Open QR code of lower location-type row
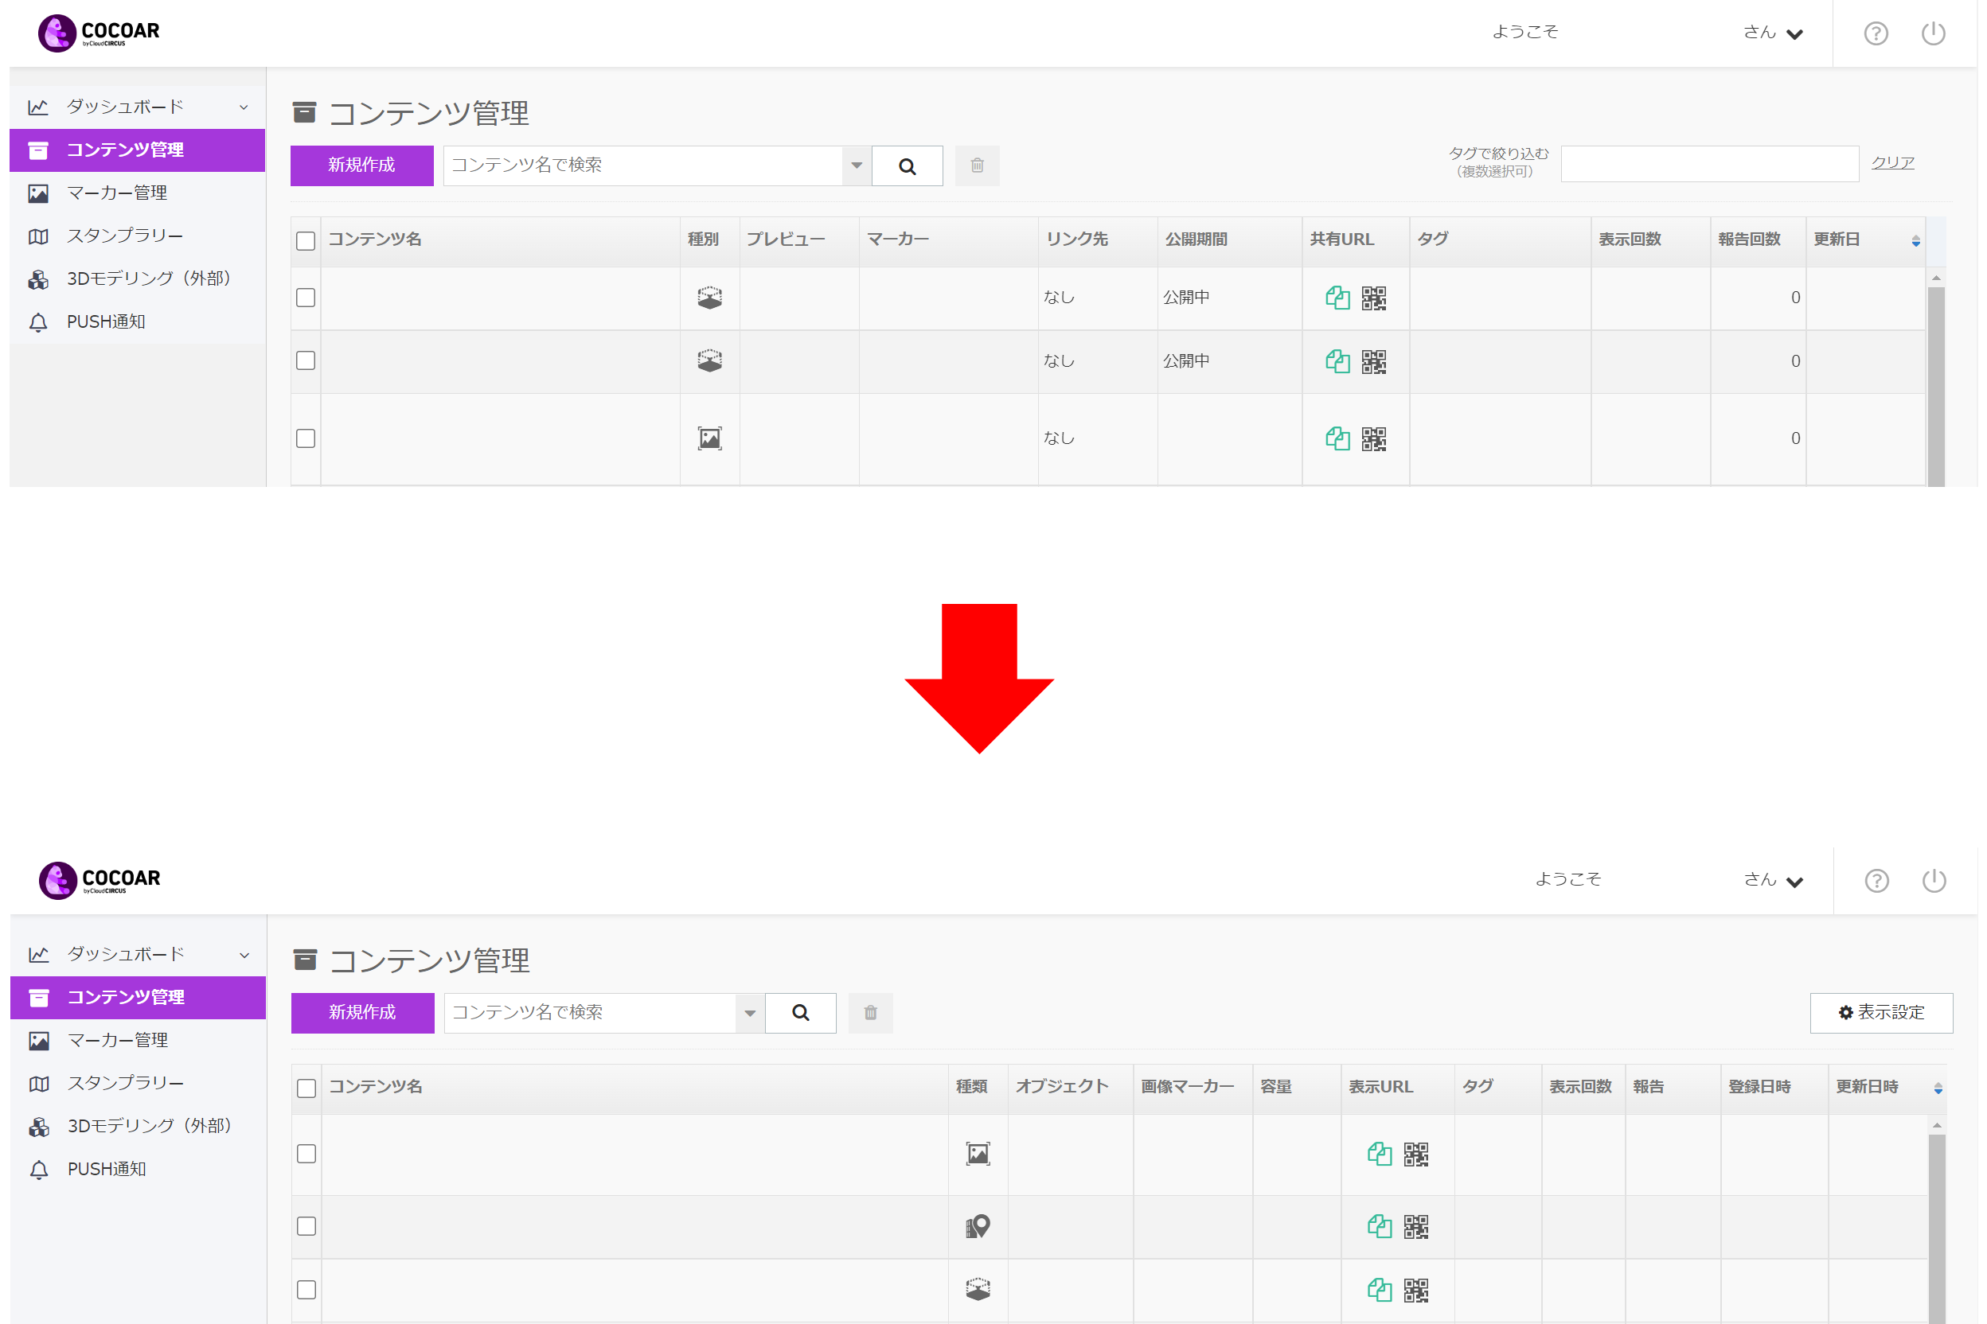The image size is (1987, 1324). [1416, 1227]
